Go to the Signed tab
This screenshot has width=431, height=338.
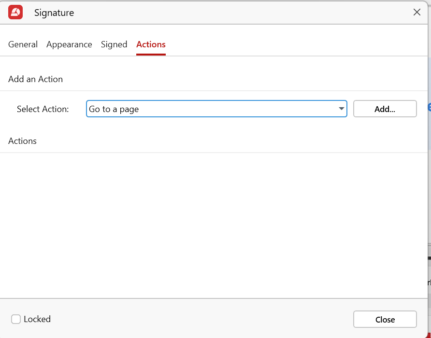point(114,44)
